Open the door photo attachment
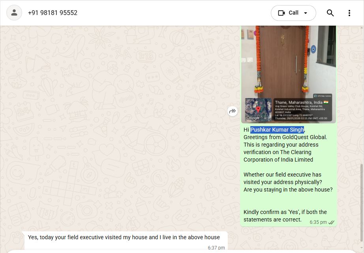 [289, 74]
